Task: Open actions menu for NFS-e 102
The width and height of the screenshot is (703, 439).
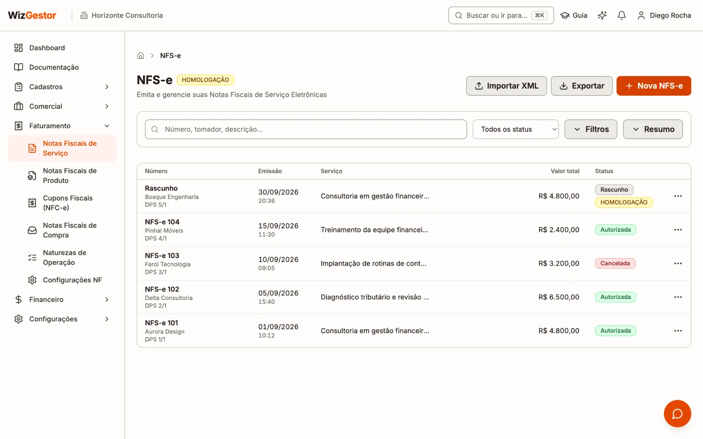Action: (678, 297)
